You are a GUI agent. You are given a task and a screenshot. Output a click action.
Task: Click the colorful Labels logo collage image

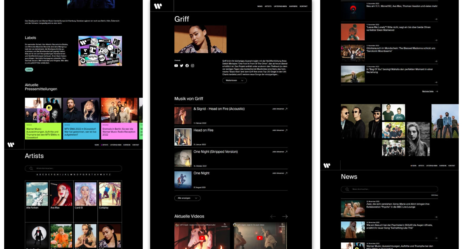[x=100, y=51]
